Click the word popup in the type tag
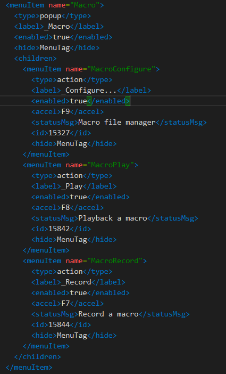This screenshot has height=374, width=226. 51,16
